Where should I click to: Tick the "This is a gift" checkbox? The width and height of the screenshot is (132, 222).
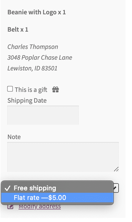10,89
